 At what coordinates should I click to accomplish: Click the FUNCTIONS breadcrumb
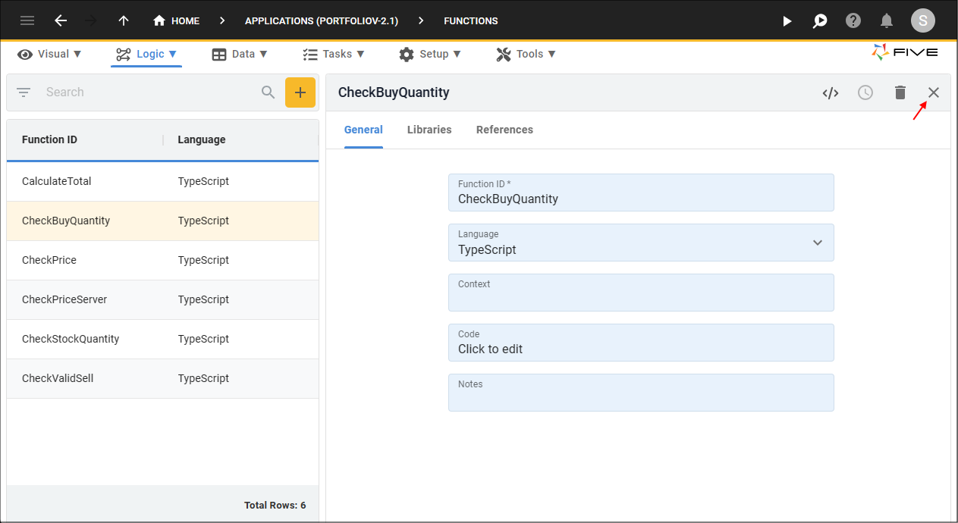[x=471, y=20]
